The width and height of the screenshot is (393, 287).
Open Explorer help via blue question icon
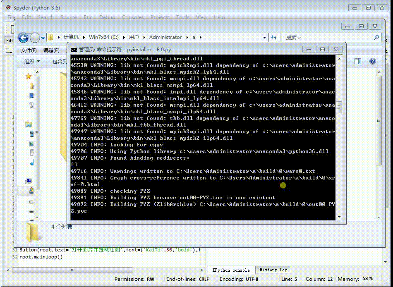click(373, 61)
